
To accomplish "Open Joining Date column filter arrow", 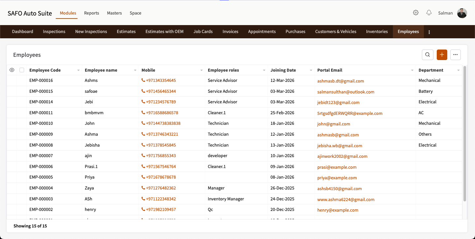I will [x=311, y=70].
